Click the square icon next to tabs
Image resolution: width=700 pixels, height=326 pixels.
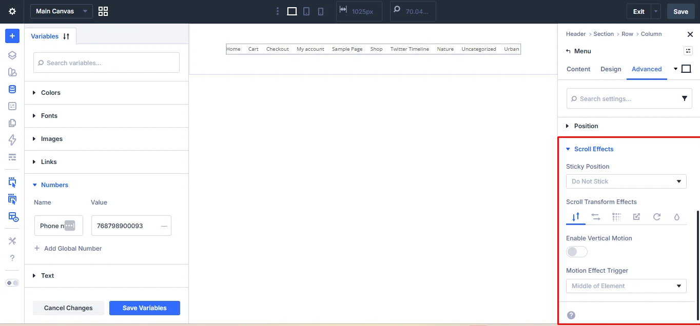pos(686,69)
